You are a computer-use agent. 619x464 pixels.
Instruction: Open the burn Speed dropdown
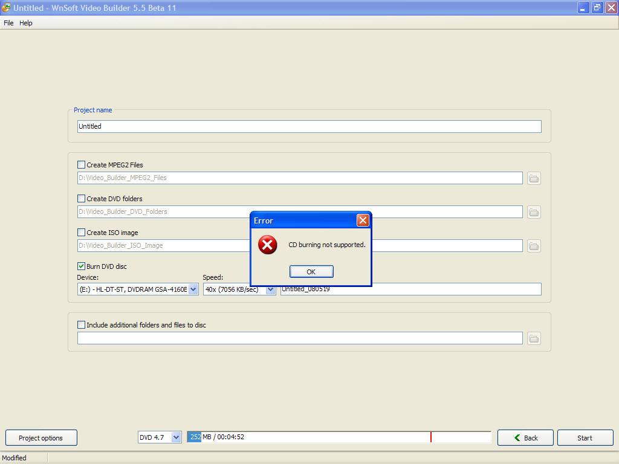[270, 289]
